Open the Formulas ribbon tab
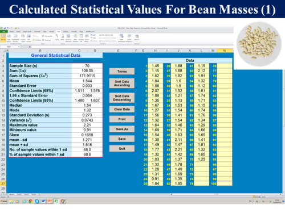Image resolution: width=285 pixels, height=213 pixels. [x=37, y=32]
